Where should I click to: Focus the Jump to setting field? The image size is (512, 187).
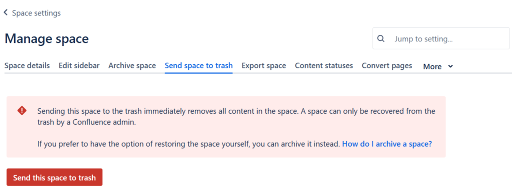click(441, 38)
